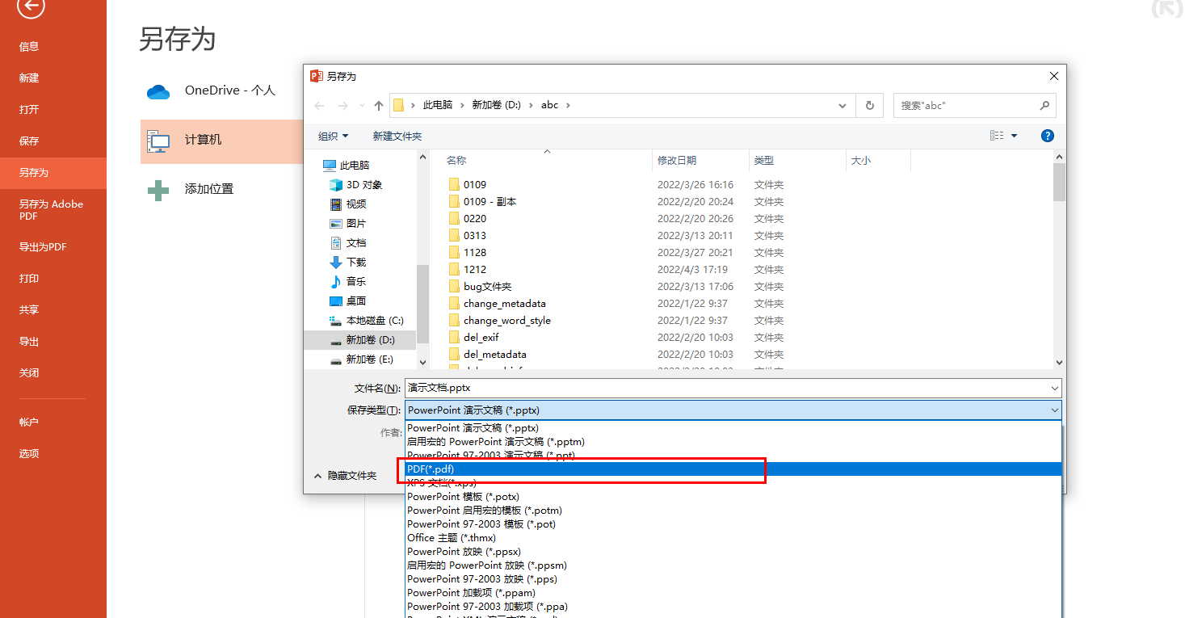Viewport: 1185px width, 618px height.
Task: Select PDF(*.pdf) from the save type list
Action: (x=733, y=469)
